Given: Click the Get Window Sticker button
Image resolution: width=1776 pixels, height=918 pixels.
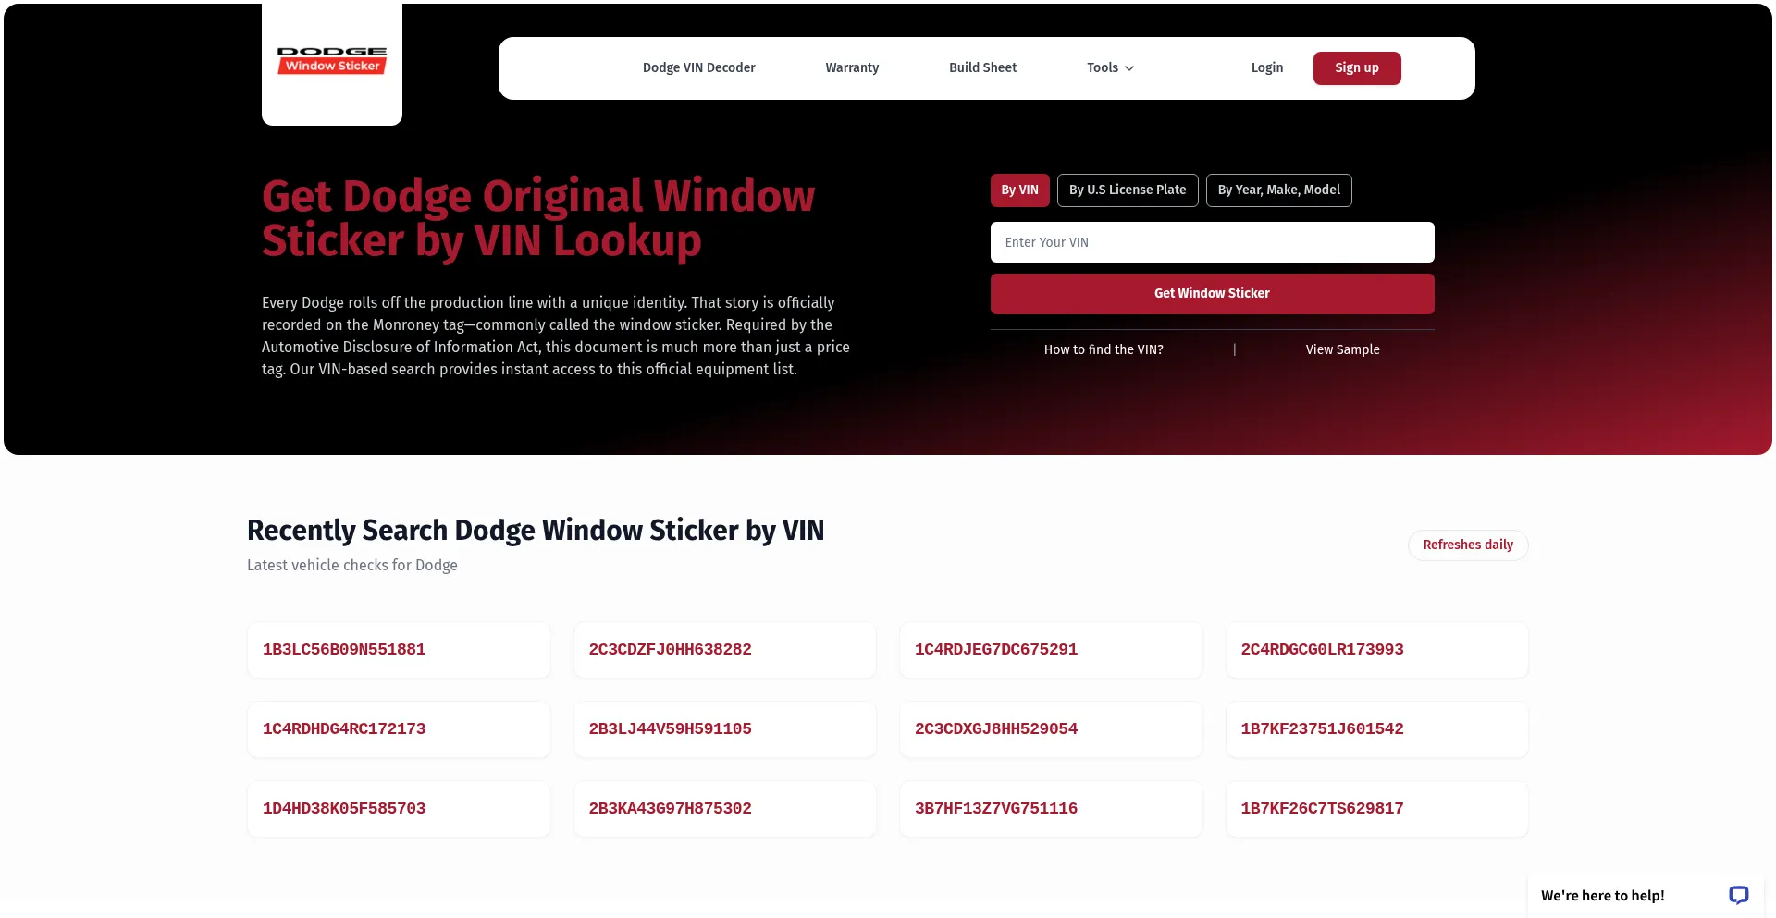Looking at the screenshot, I should click(x=1212, y=294).
